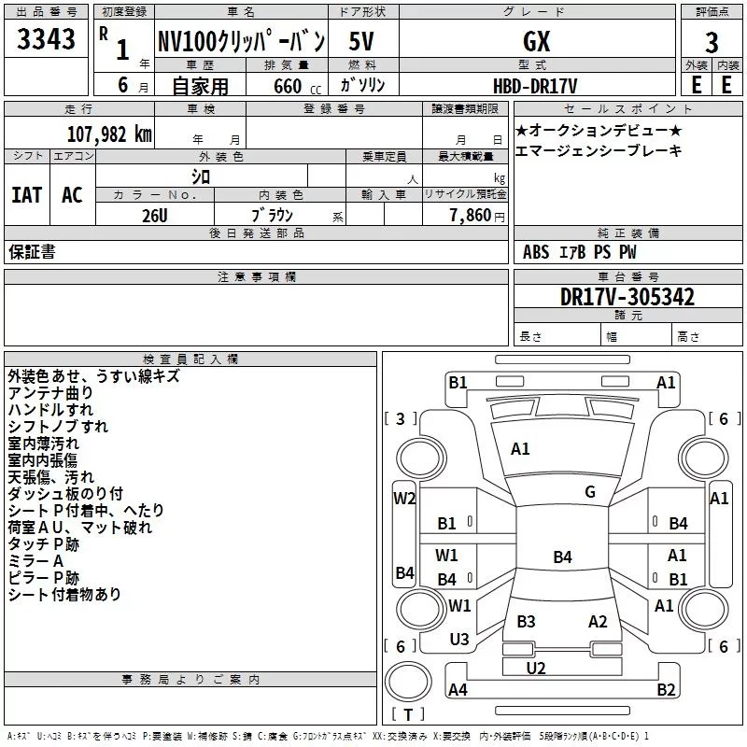Select the HBD-DR17V model code
This screenshot has height=747, width=747.
(535, 86)
